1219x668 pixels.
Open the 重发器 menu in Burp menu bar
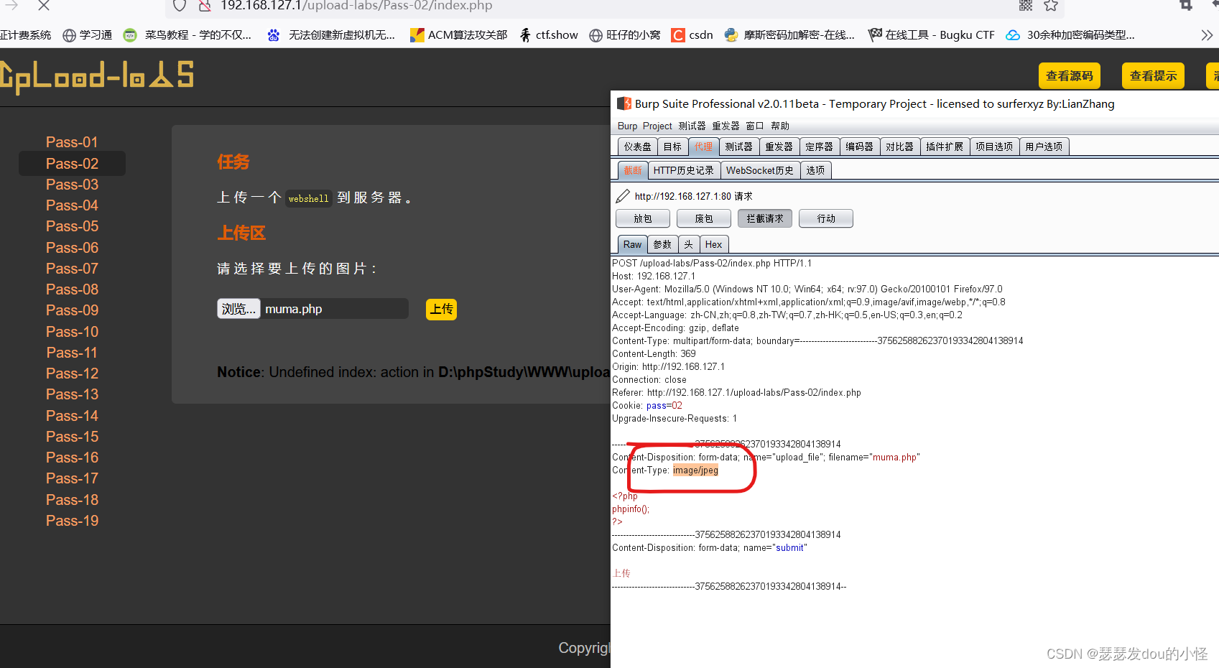[726, 126]
